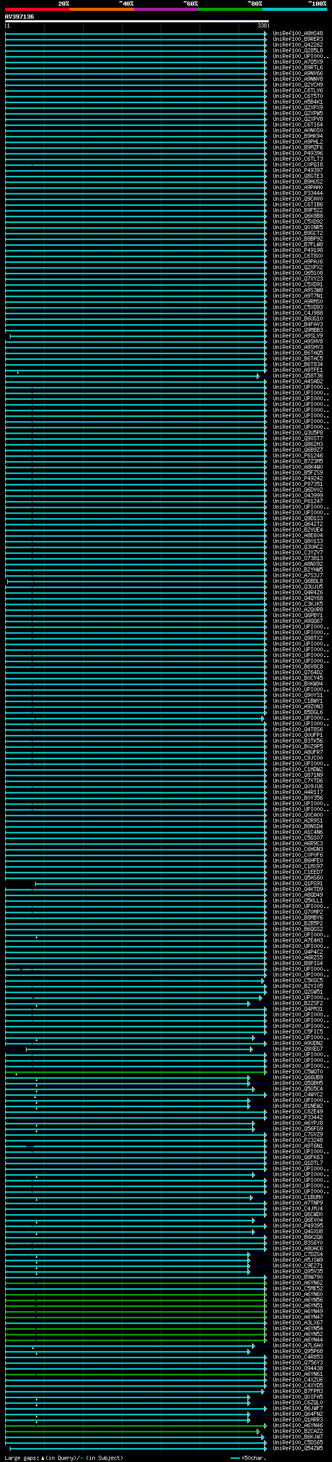Image resolution: width=332 pixels, height=1462 pixels.
Task: Select hit UniRef100_B9F522
Action: 298,210
